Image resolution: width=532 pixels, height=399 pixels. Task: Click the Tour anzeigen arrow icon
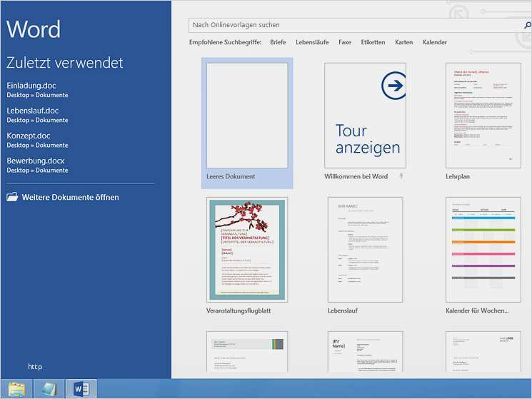(x=392, y=87)
